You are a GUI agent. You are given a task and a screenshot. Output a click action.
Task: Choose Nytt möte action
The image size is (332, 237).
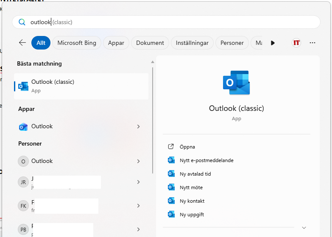pyautogui.click(x=191, y=187)
